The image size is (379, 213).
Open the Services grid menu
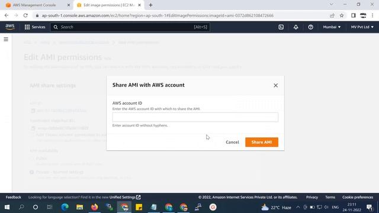click(35, 27)
